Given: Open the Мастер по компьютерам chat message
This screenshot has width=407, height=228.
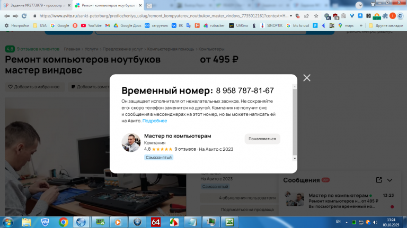Looking at the screenshot, I should pos(339,201).
